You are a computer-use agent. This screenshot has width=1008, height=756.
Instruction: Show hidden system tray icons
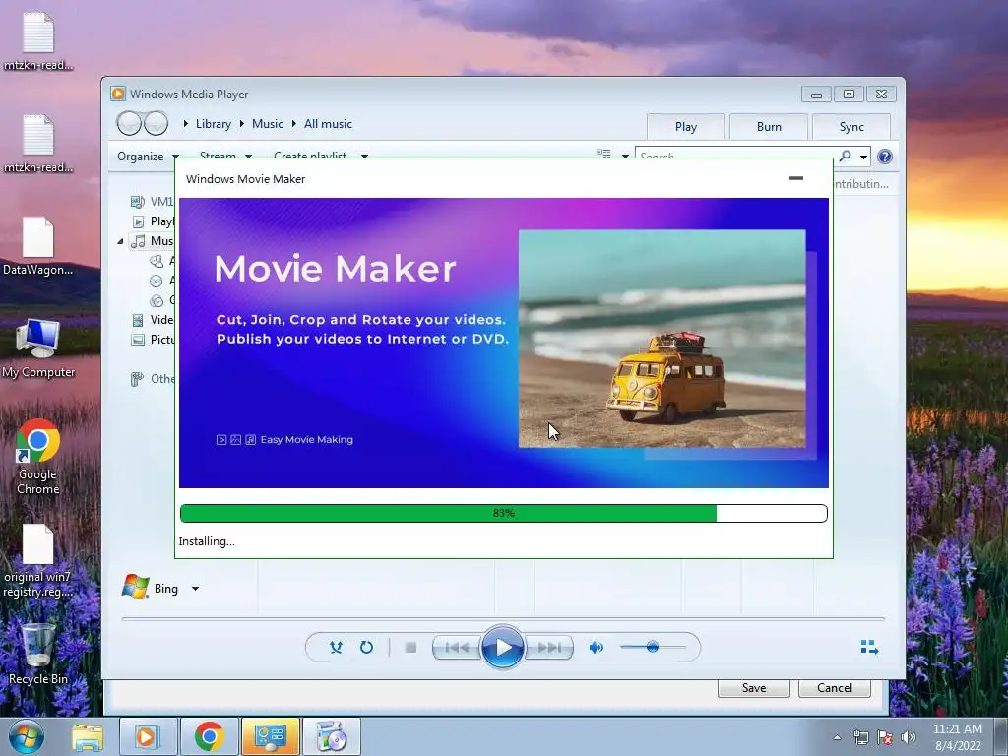(837, 737)
